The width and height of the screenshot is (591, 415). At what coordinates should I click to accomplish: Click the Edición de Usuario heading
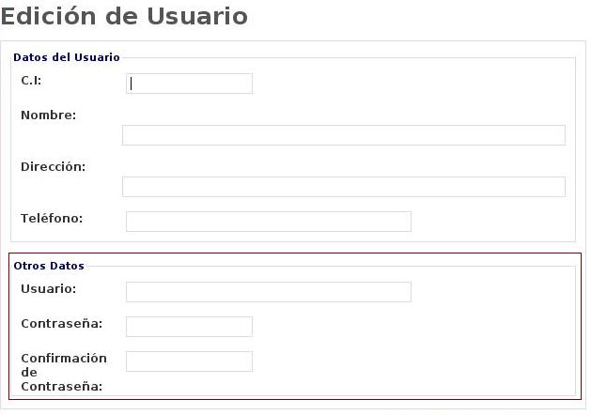pos(125,16)
